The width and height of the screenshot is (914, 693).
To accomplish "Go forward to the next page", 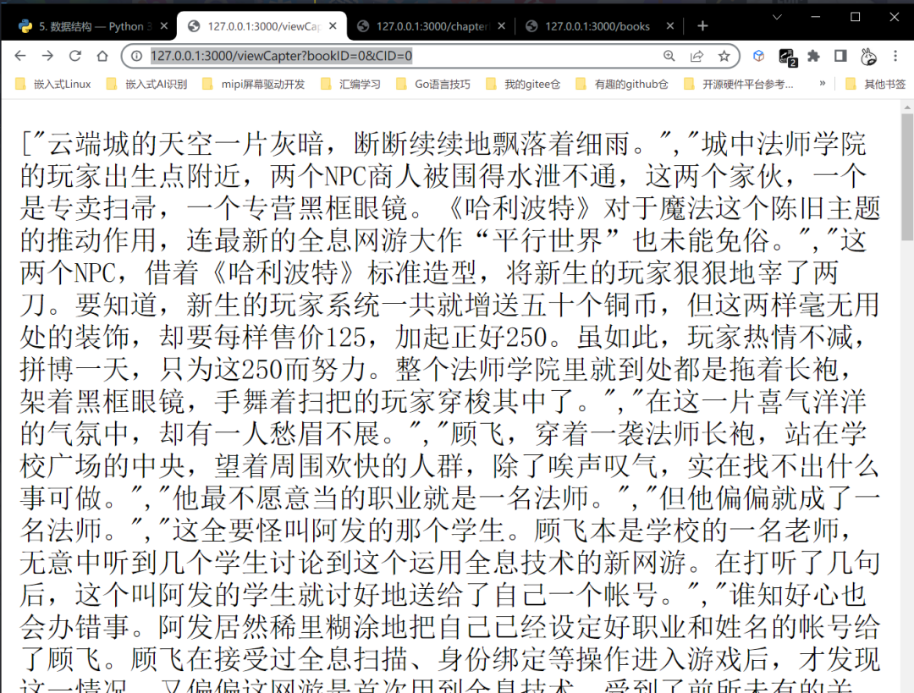I will tap(47, 56).
